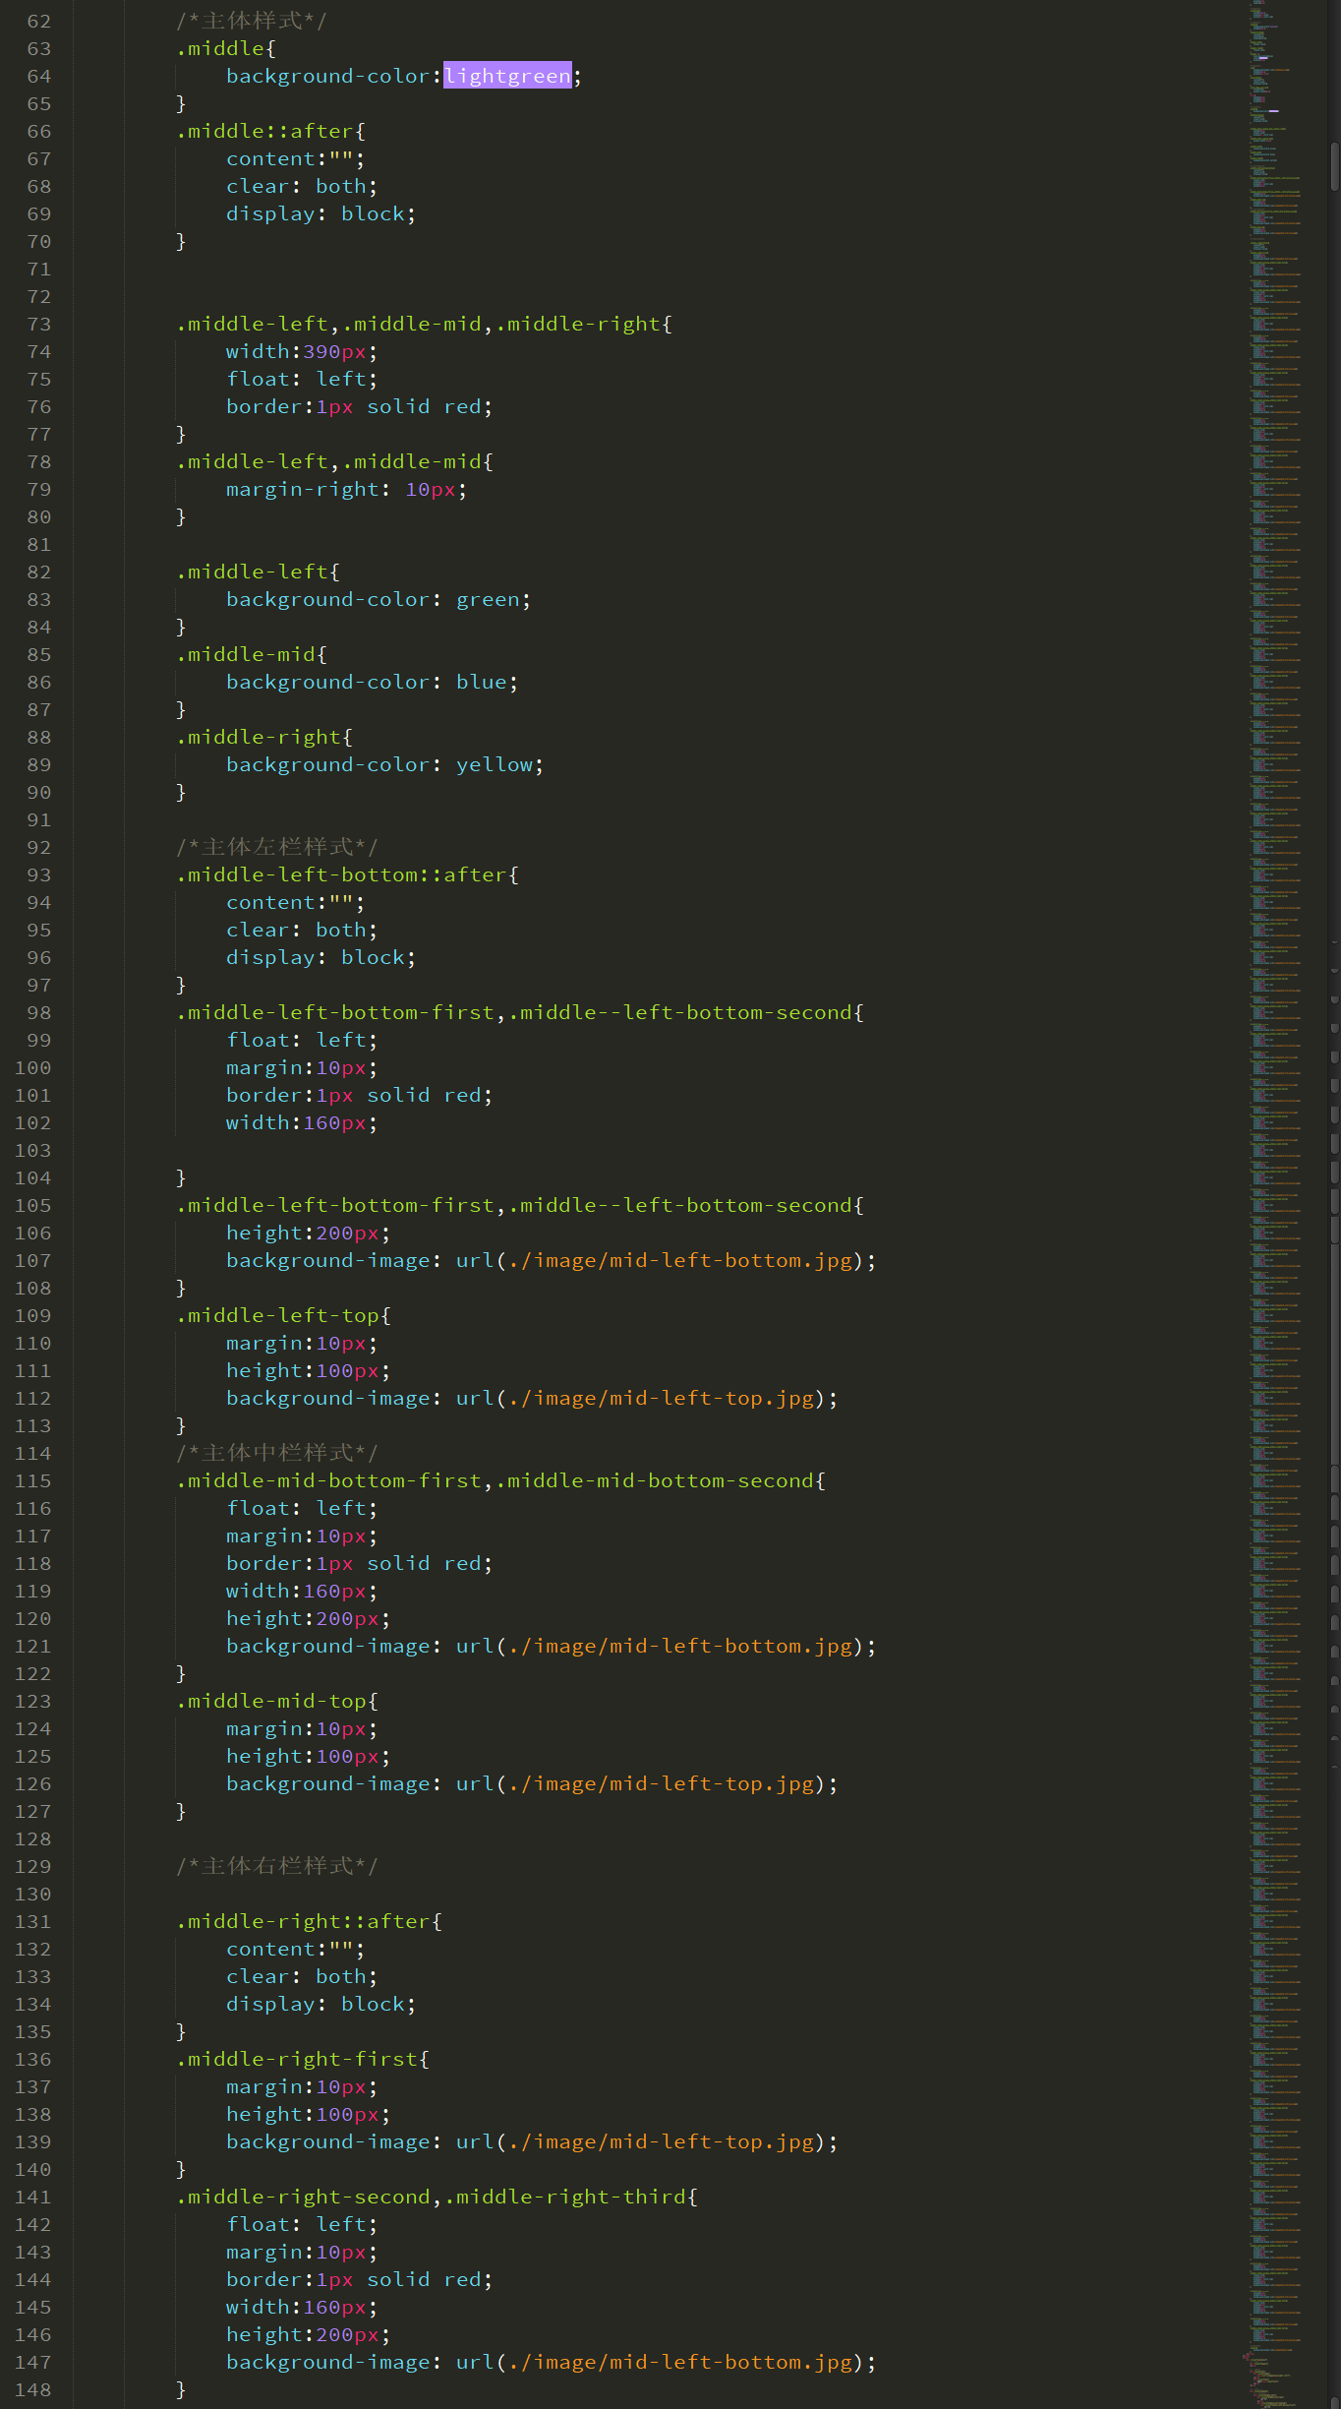The height and width of the screenshot is (2409, 1341).
Task: Click the .middle-mid{ selector
Action: 252,654
